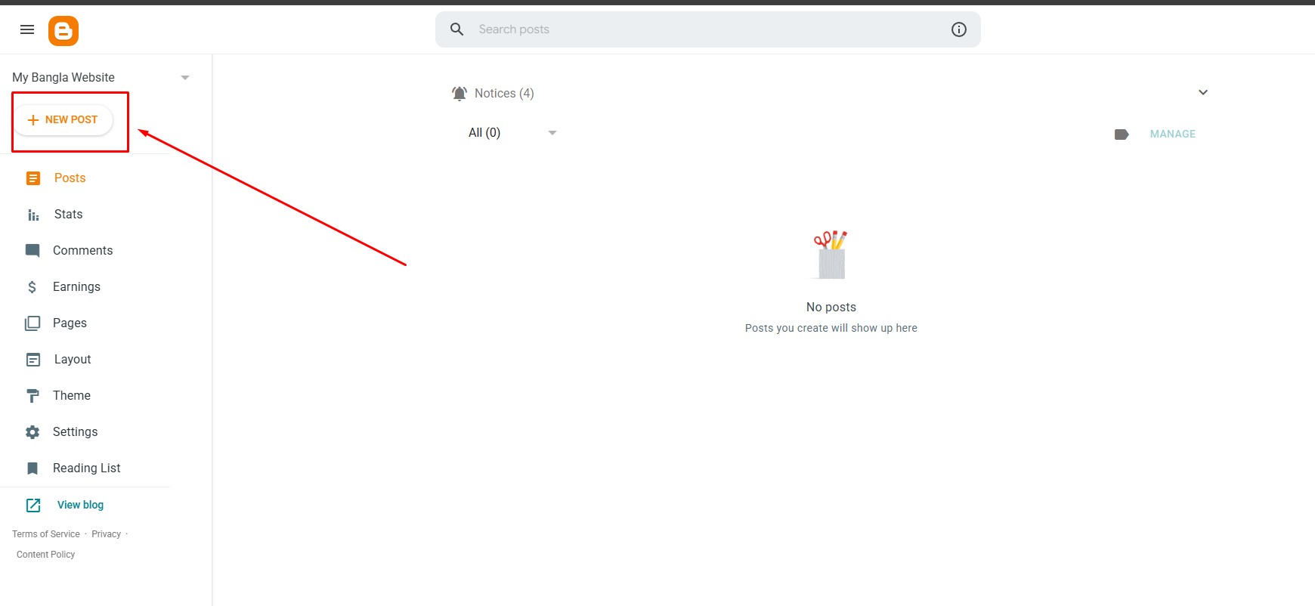Click the Reading List bookmark icon
1315x606 pixels.
pos(32,468)
